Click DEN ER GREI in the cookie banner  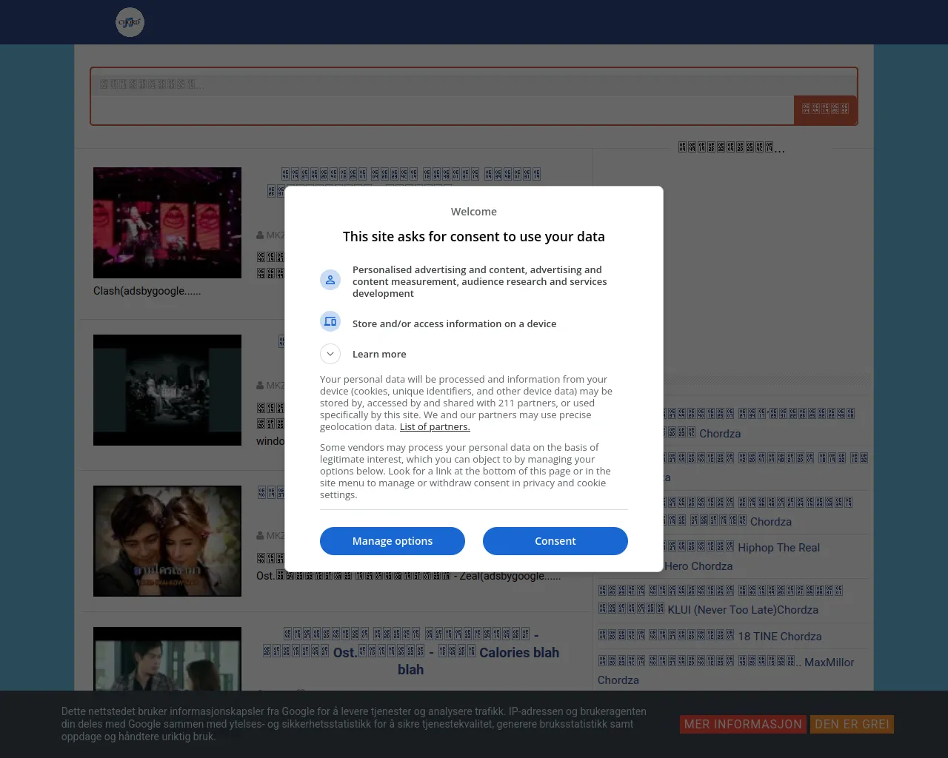(852, 724)
